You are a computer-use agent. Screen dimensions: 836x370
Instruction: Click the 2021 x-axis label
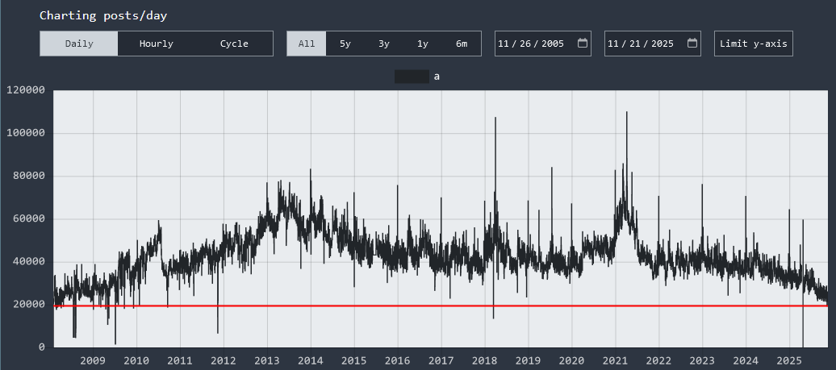point(615,360)
